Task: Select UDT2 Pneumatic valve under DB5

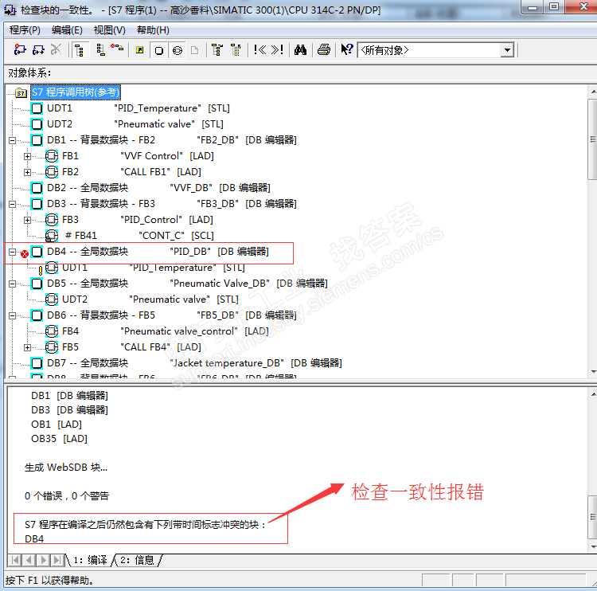Action: tap(150, 299)
